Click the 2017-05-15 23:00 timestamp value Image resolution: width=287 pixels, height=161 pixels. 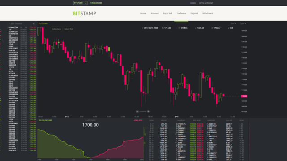click(151, 28)
